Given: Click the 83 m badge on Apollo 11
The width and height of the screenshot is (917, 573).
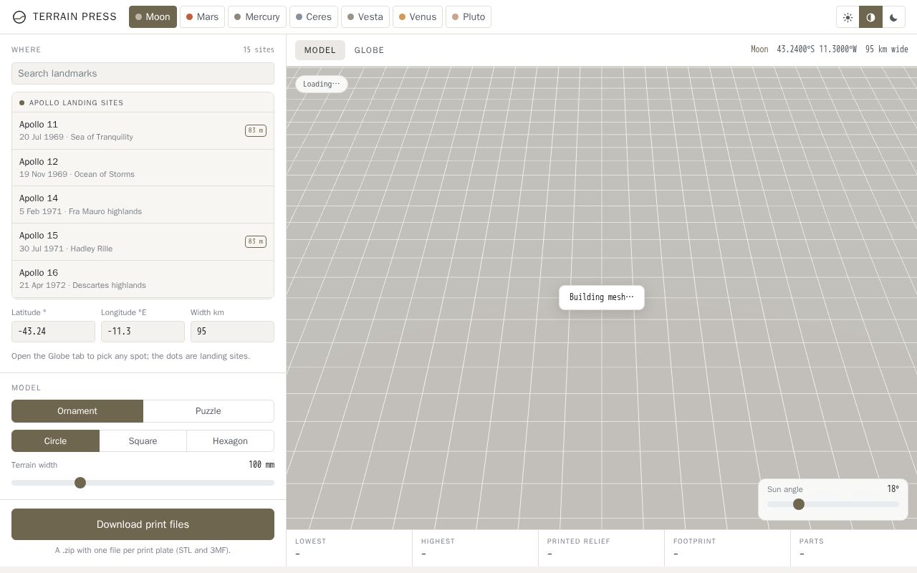Looking at the screenshot, I should (x=256, y=130).
